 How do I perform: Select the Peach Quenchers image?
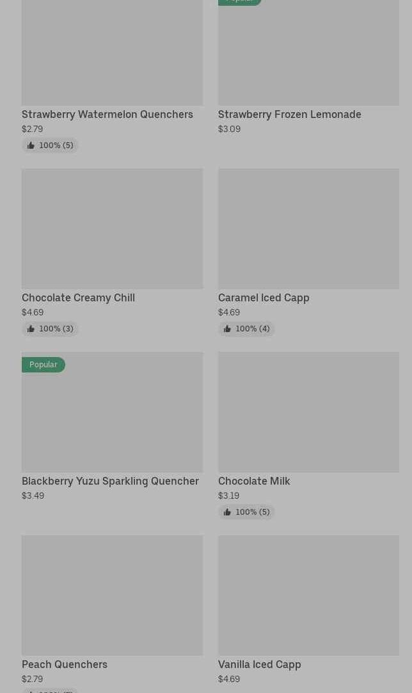click(x=112, y=595)
